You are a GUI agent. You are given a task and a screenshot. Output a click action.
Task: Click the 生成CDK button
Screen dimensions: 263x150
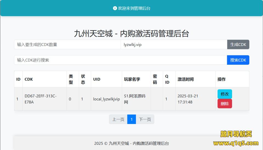coord(238,44)
